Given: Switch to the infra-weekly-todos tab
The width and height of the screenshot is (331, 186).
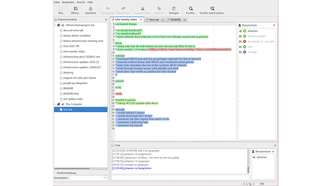Looking at the screenshot, I should [x=126, y=20].
